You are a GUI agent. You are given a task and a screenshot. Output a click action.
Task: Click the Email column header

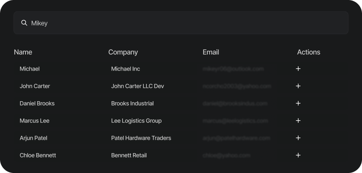click(x=211, y=52)
